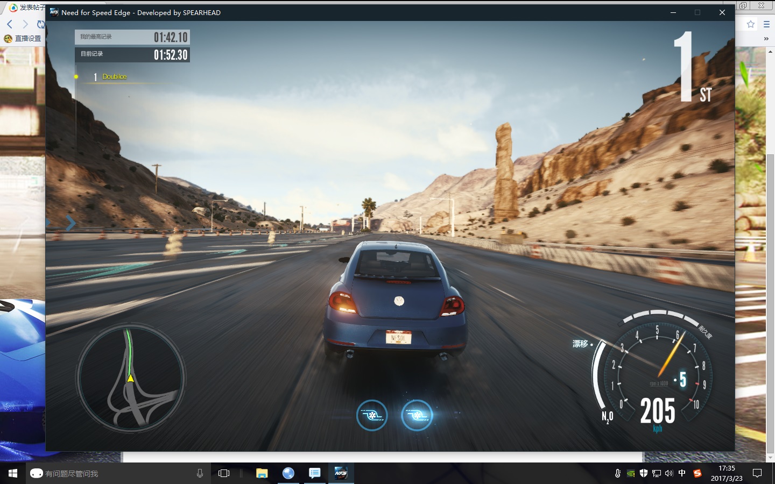Click the 漂移 drift label

(x=580, y=344)
